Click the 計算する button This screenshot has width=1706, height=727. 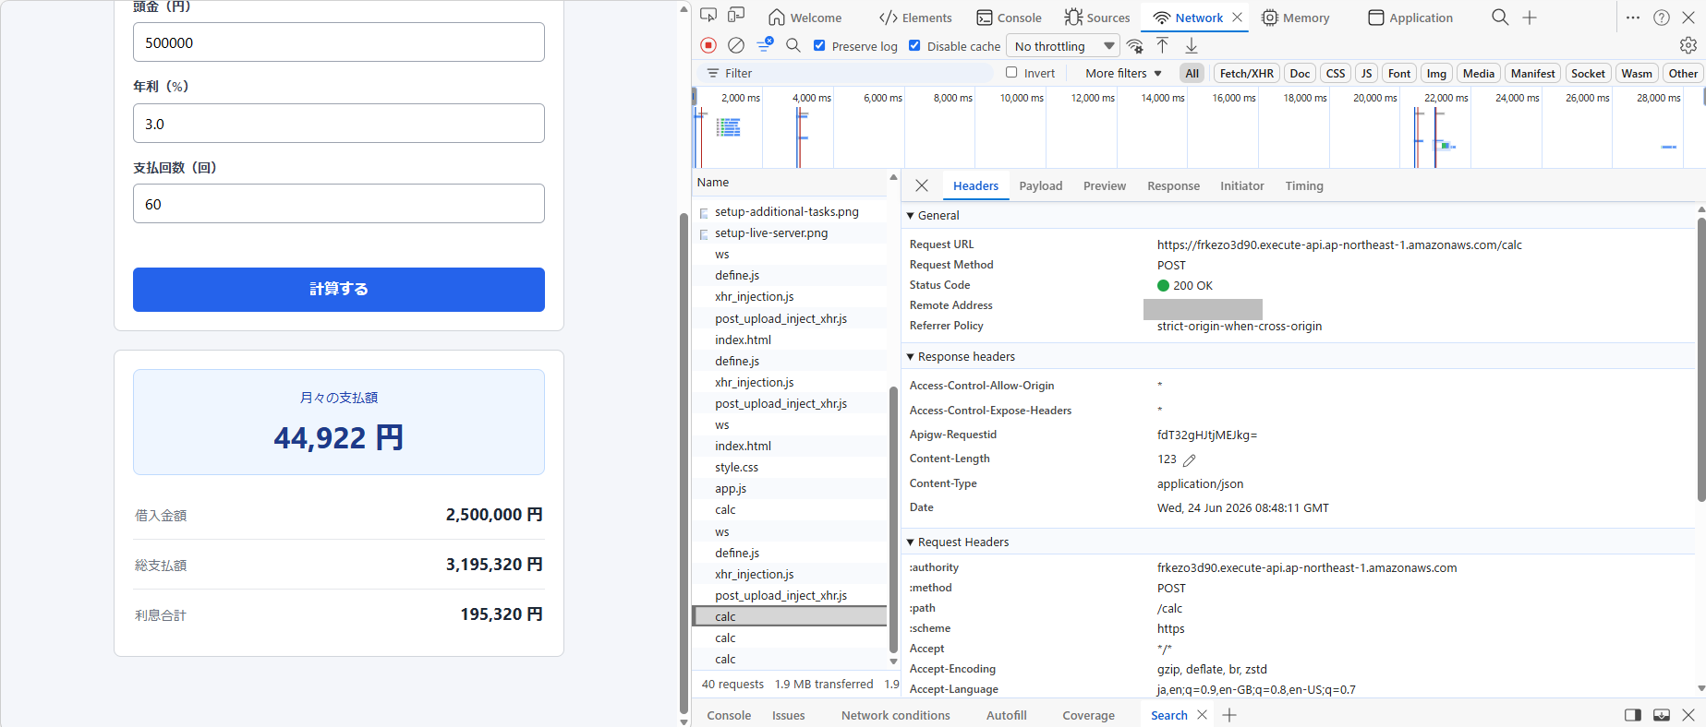pyautogui.click(x=339, y=290)
